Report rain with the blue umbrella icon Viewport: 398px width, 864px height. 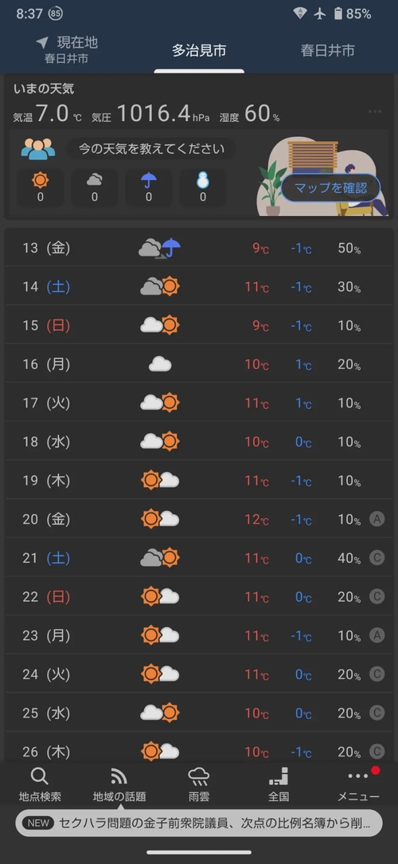[149, 187]
